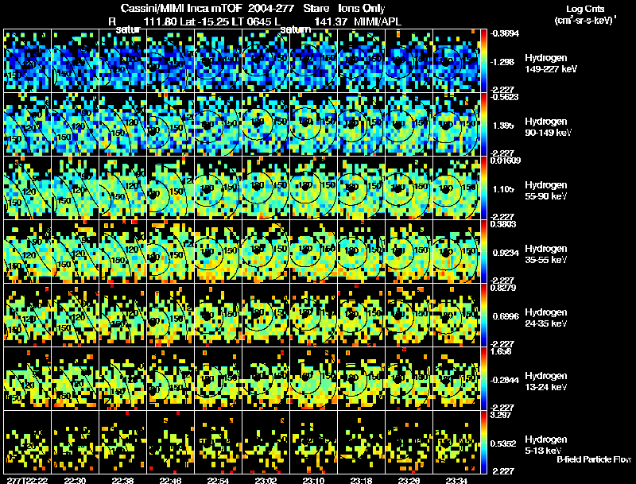
Task: Select the colorbar midpoint value "-1.298"
Action: click(x=503, y=62)
